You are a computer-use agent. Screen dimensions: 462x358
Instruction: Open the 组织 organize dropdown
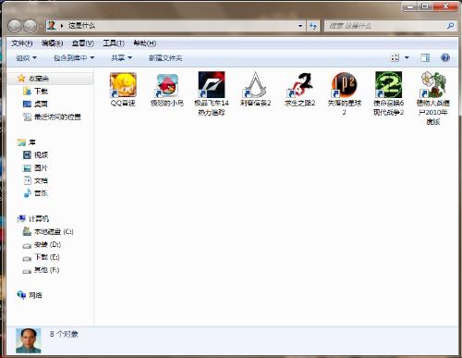[26, 58]
